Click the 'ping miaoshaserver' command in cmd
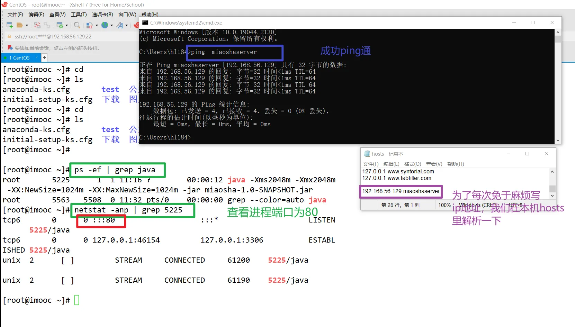The width and height of the screenshot is (575, 327). [224, 52]
